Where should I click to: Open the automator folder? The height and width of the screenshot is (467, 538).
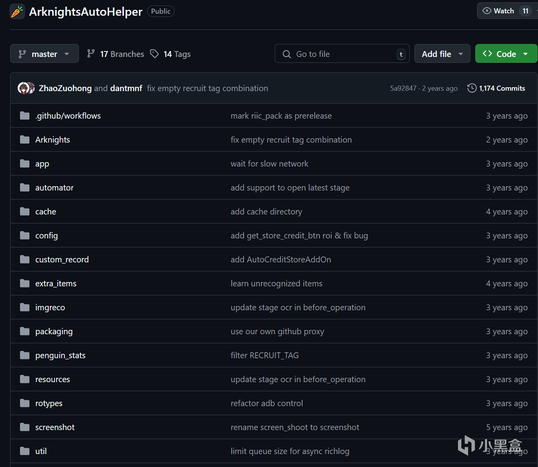point(54,188)
